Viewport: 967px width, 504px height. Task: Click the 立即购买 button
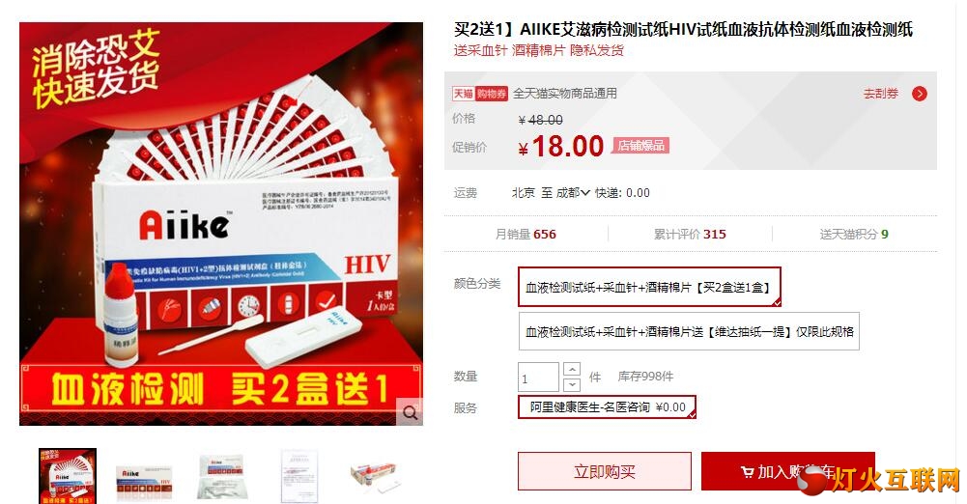click(x=605, y=472)
